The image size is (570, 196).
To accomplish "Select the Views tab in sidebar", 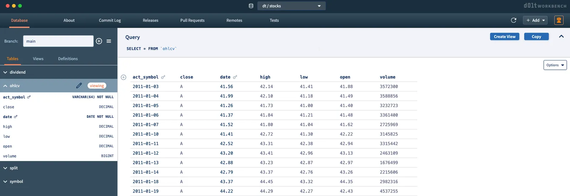I will click(38, 59).
